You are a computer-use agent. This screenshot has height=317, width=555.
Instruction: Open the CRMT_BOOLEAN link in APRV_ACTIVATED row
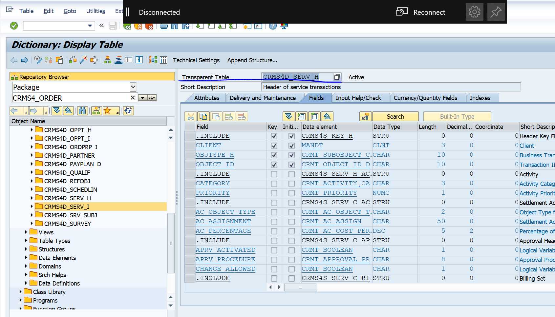pos(327,250)
